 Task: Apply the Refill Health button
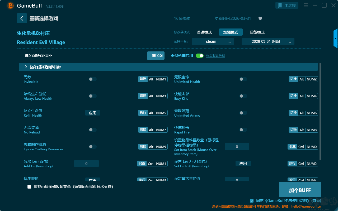(92, 113)
